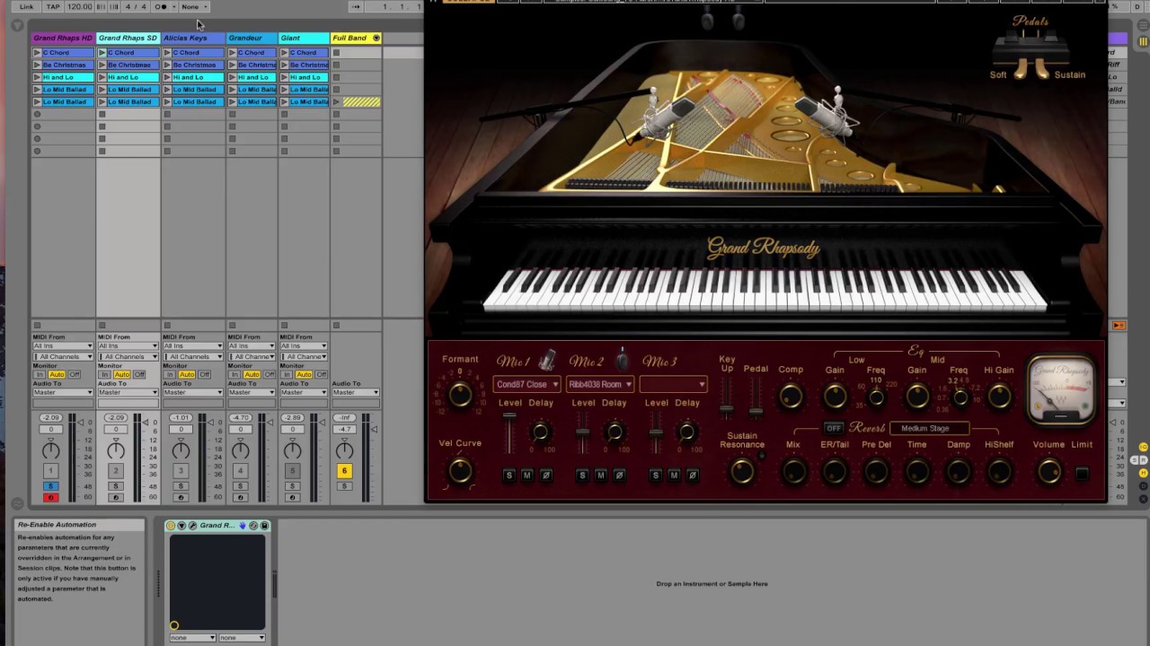Invert phase on Mic 3
Image resolution: width=1150 pixels, height=646 pixels.
pos(692,475)
